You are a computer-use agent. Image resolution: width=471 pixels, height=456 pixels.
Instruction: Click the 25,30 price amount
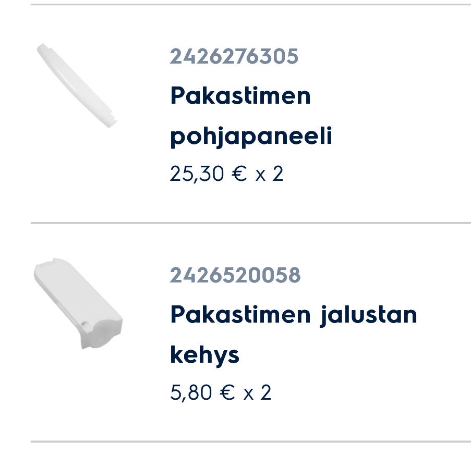[197, 174]
